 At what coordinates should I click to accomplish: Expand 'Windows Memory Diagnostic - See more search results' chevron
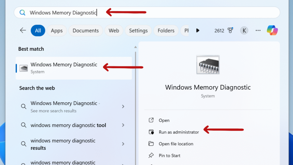coord(123,107)
